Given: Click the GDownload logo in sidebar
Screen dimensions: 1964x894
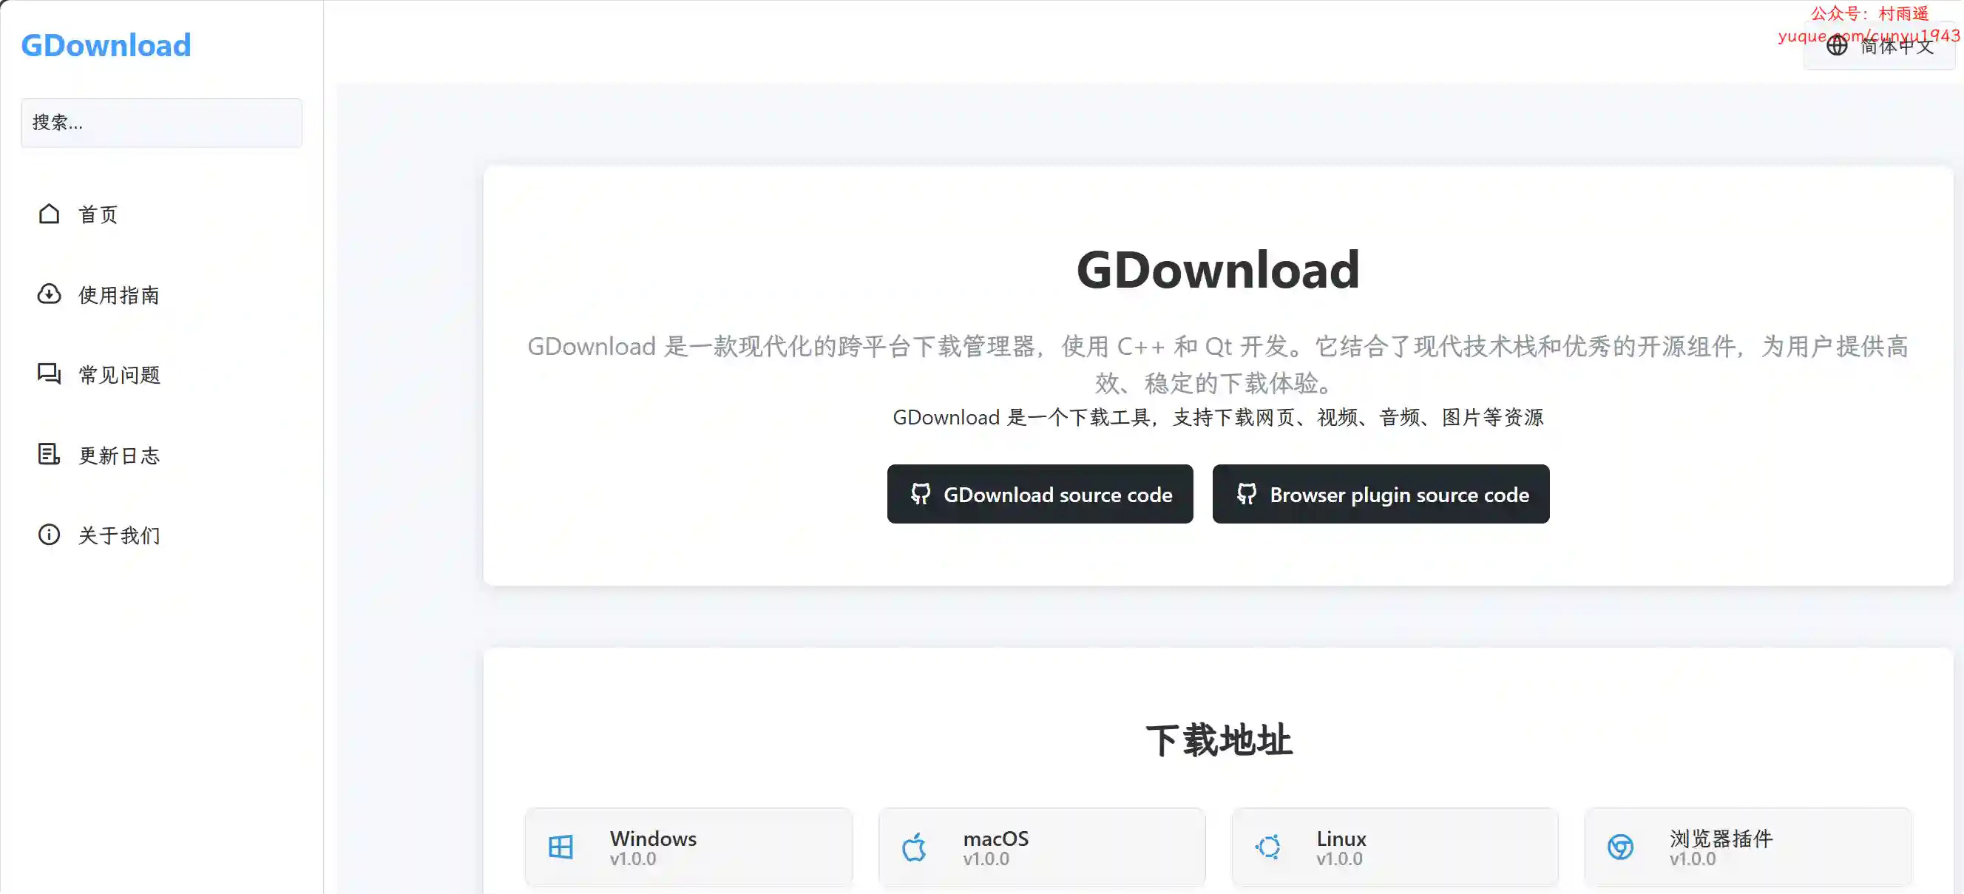Looking at the screenshot, I should coord(106,45).
